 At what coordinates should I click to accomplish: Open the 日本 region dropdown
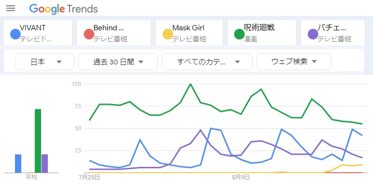tap(45, 62)
